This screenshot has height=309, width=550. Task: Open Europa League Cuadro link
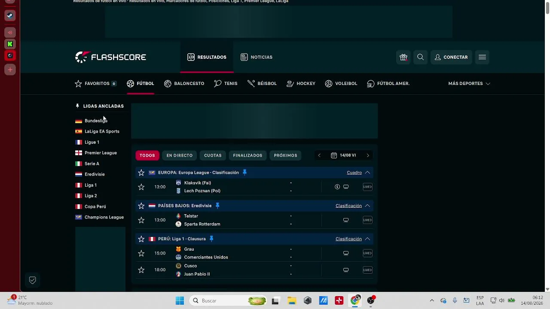click(354, 173)
